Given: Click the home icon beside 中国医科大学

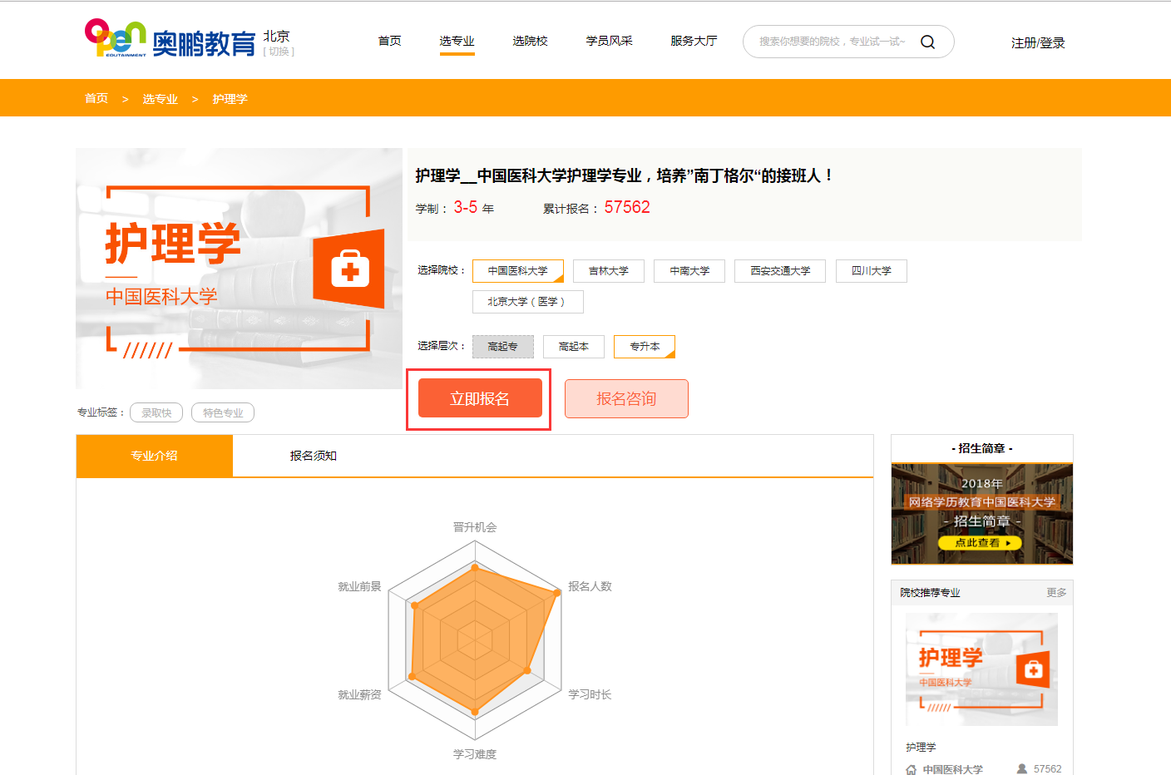Looking at the screenshot, I should tap(912, 768).
